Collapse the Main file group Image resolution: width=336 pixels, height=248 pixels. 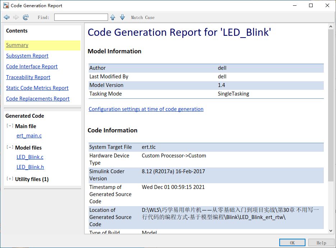pos(10,126)
